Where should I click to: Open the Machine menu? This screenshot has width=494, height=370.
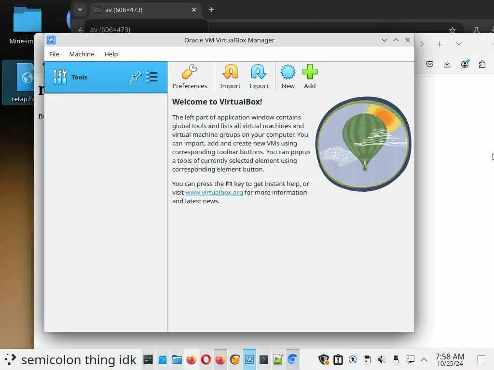(x=82, y=54)
